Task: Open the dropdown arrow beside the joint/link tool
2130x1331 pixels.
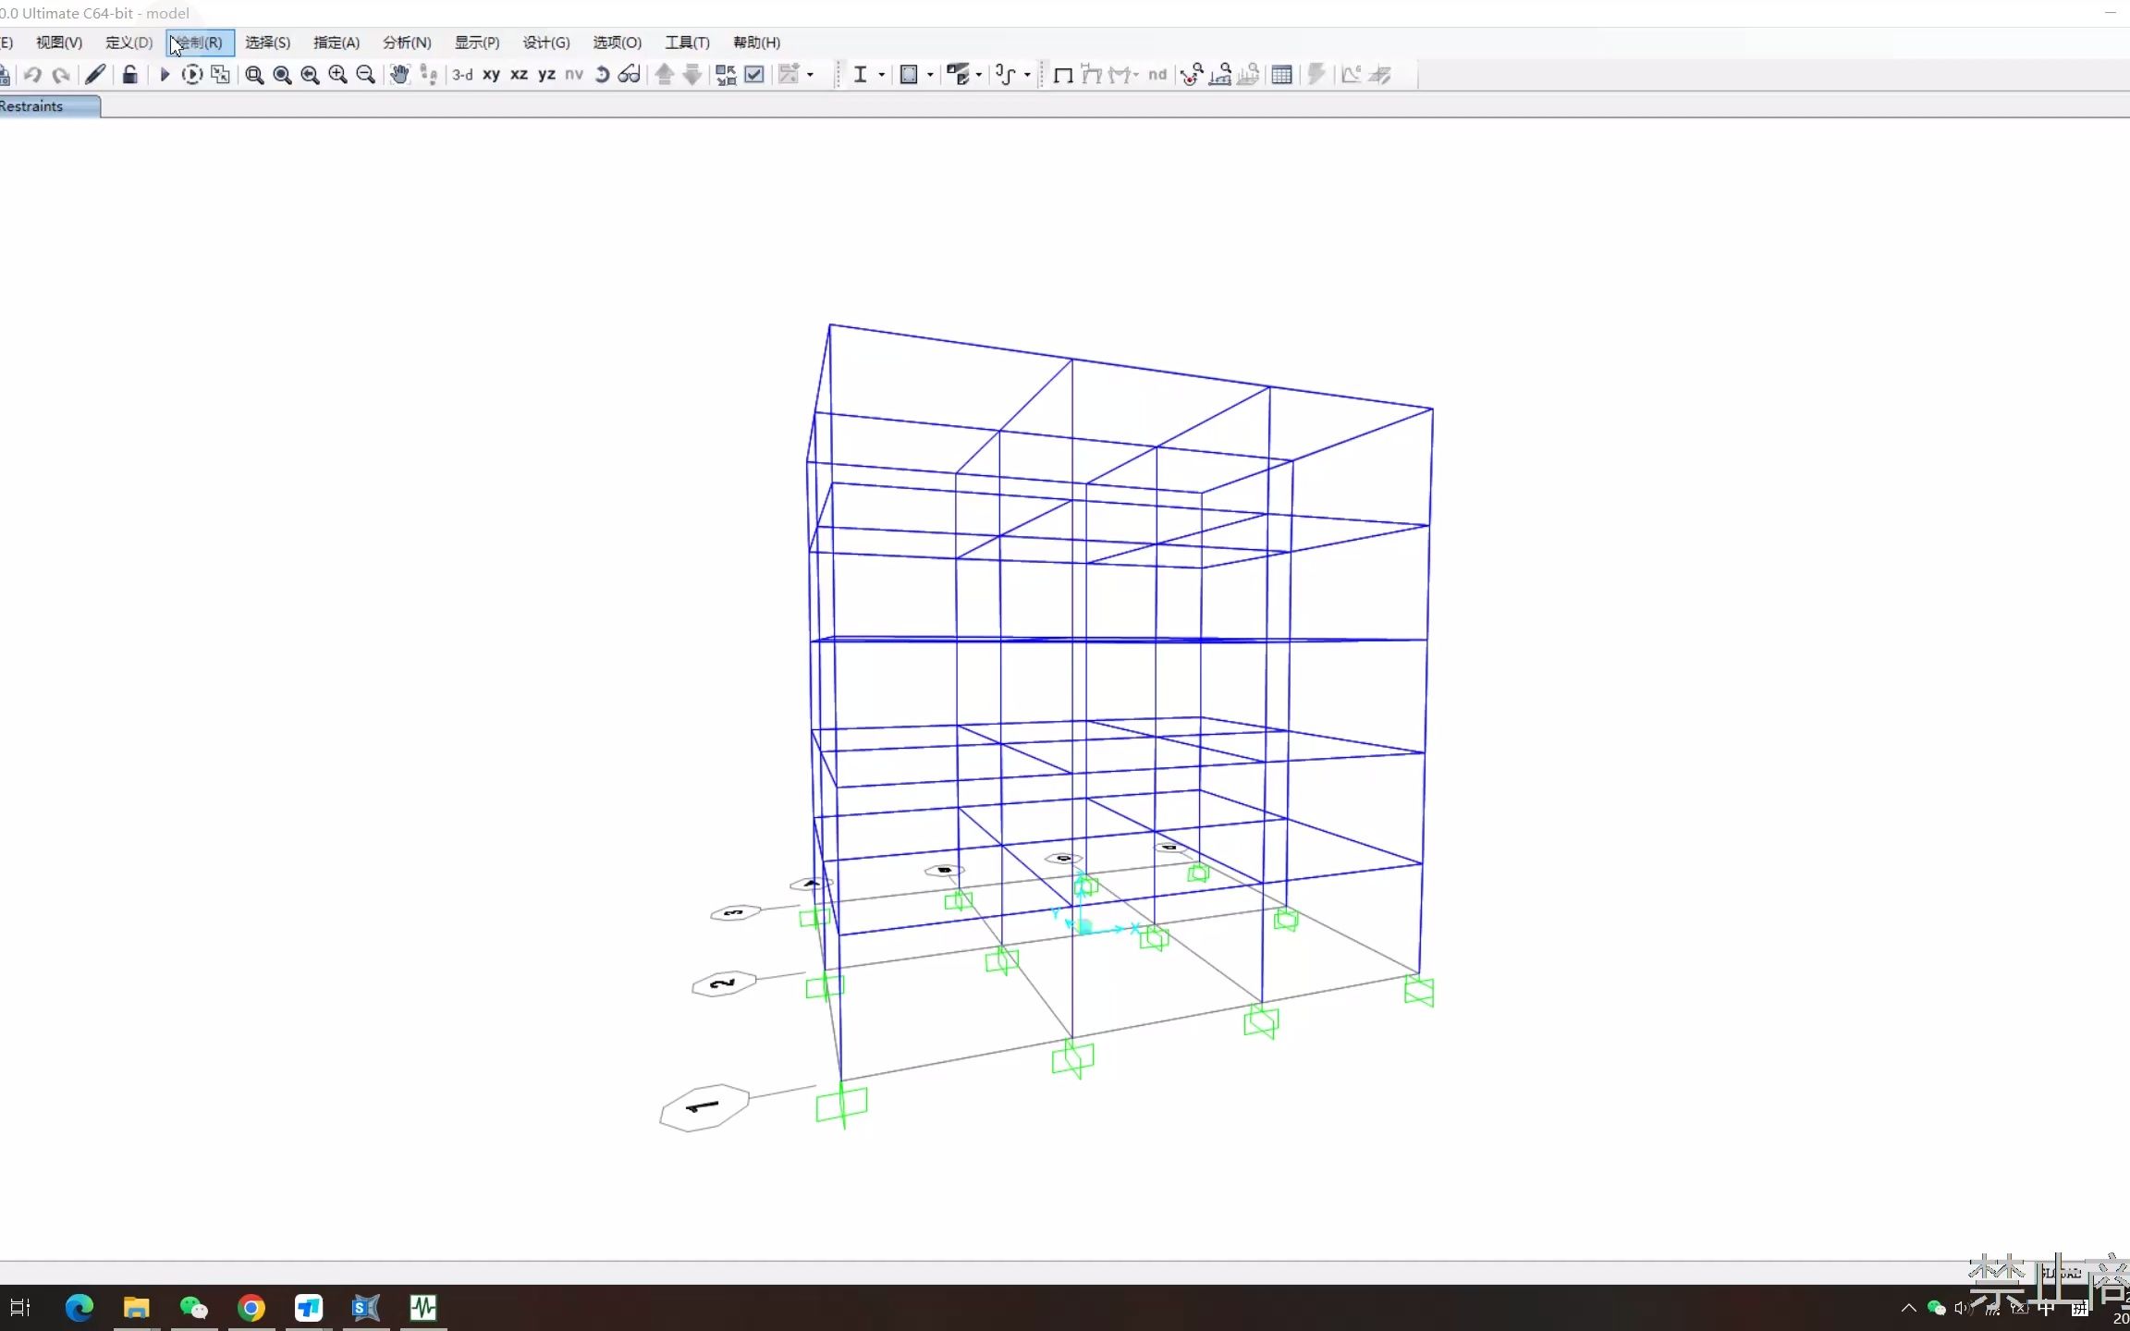Action: 1027,75
